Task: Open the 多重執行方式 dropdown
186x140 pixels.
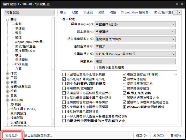Action: click(135, 54)
